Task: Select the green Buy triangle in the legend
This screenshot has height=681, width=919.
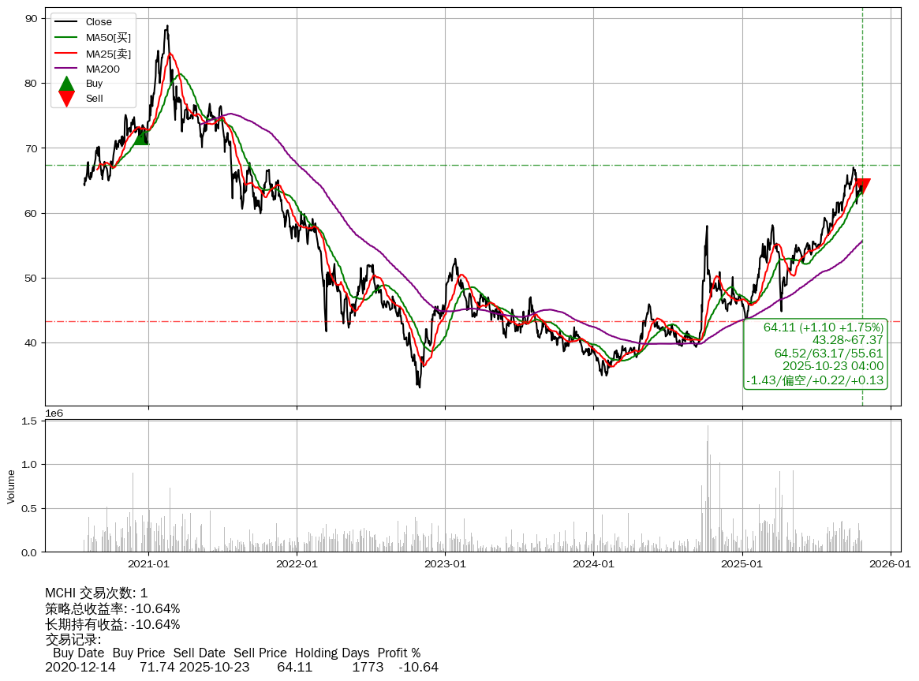Action: coord(67,84)
